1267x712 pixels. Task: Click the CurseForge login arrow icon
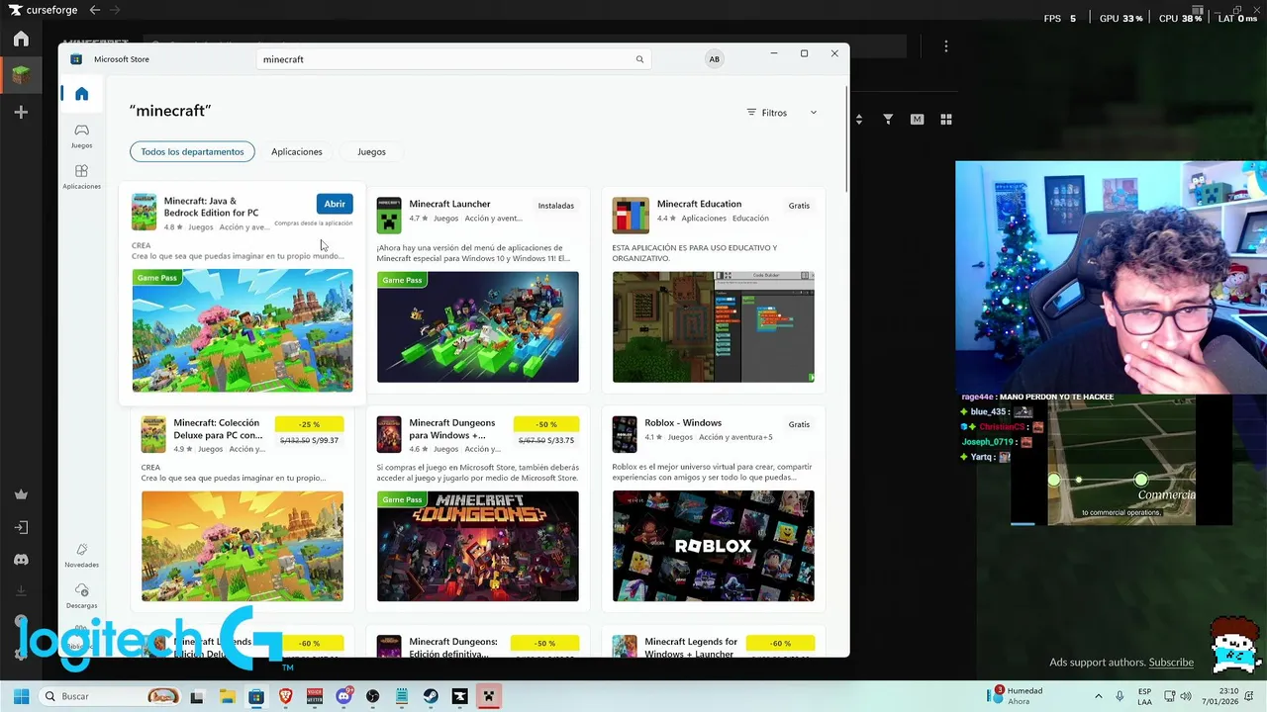(x=21, y=527)
